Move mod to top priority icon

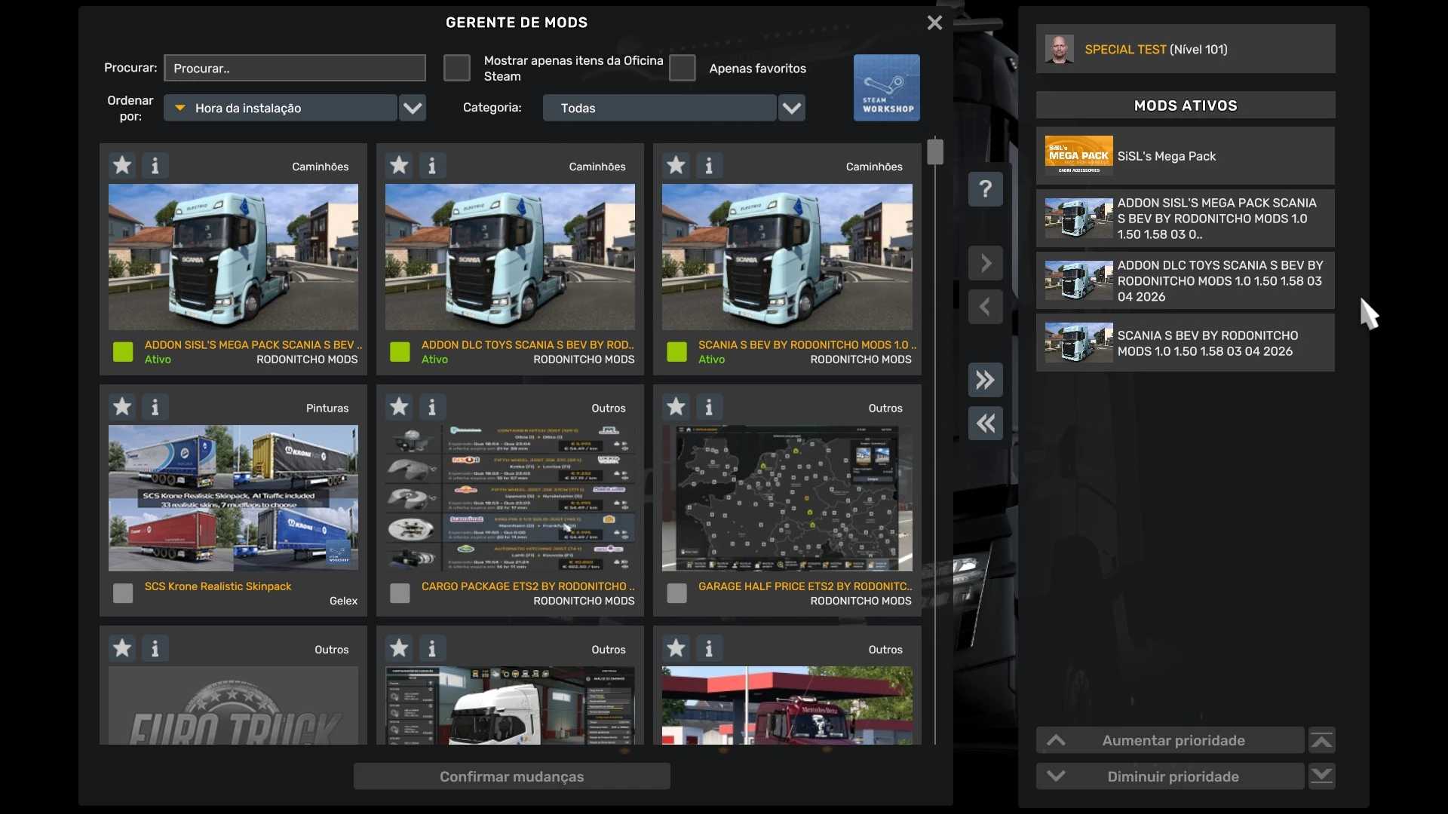pos(1321,740)
